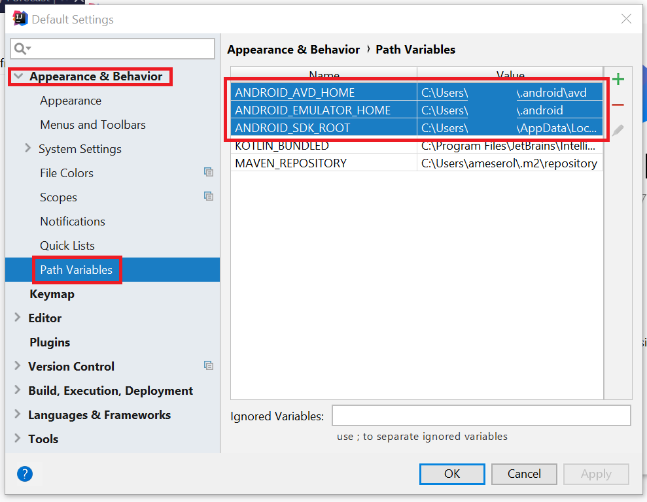Confirm settings with the OK button
Image resolution: width=647 pixels, height=502 pixels.
(452, 474)
